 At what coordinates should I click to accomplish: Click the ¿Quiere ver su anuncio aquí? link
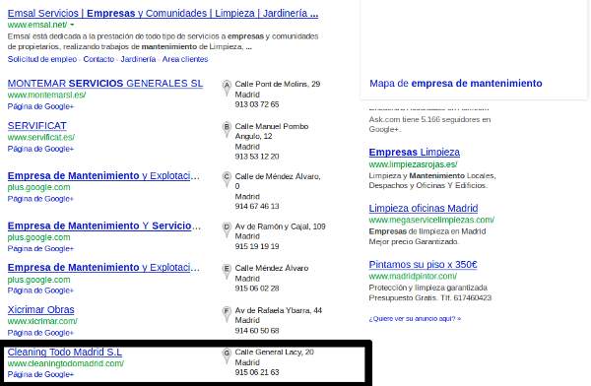point(415,318)
